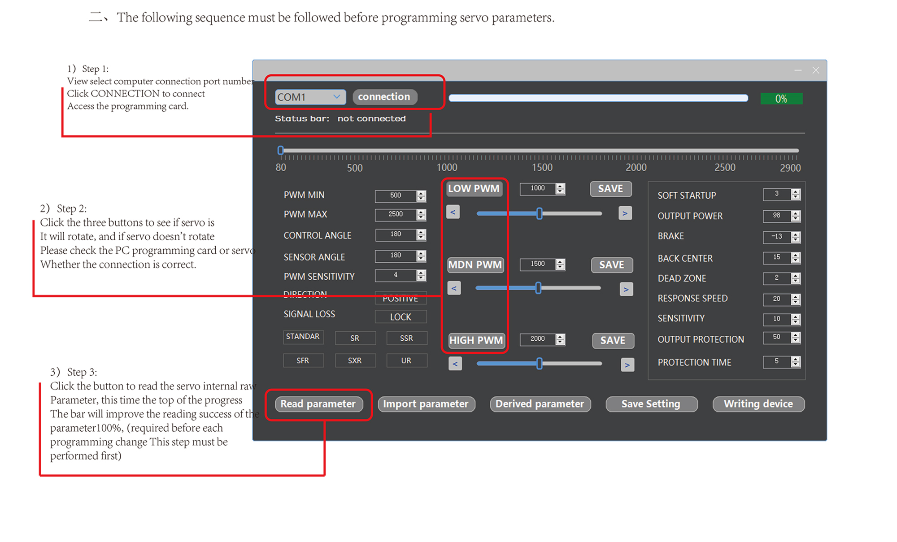Toggle the DIRECTION POSITIVE button
This screenshot has width=897, height=542.
click(x=401, y=298)
